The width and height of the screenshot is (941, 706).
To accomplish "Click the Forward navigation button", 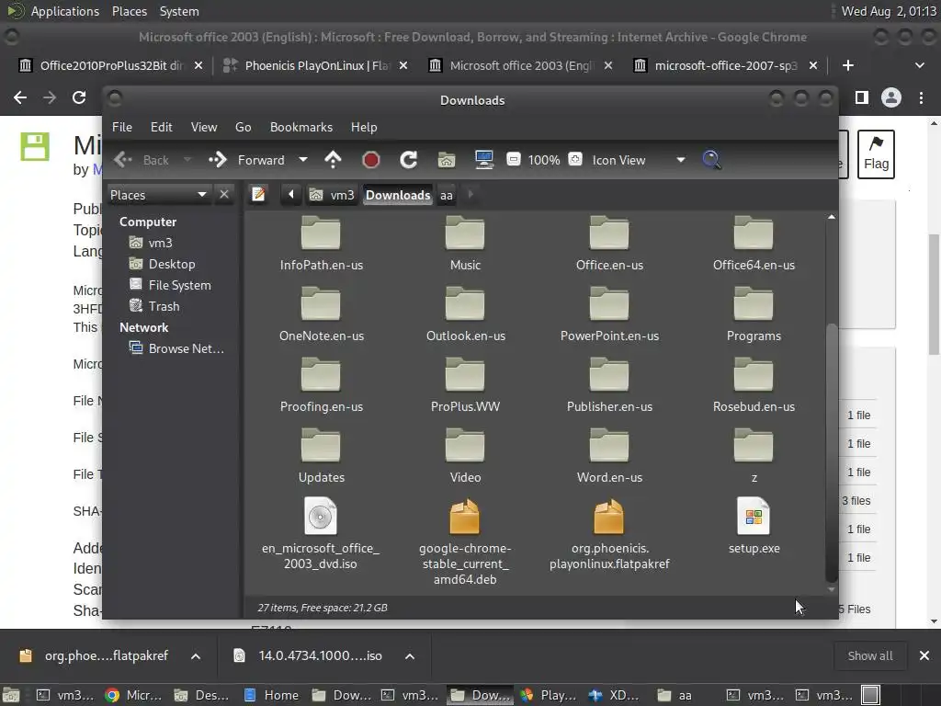I will (247, 160).
